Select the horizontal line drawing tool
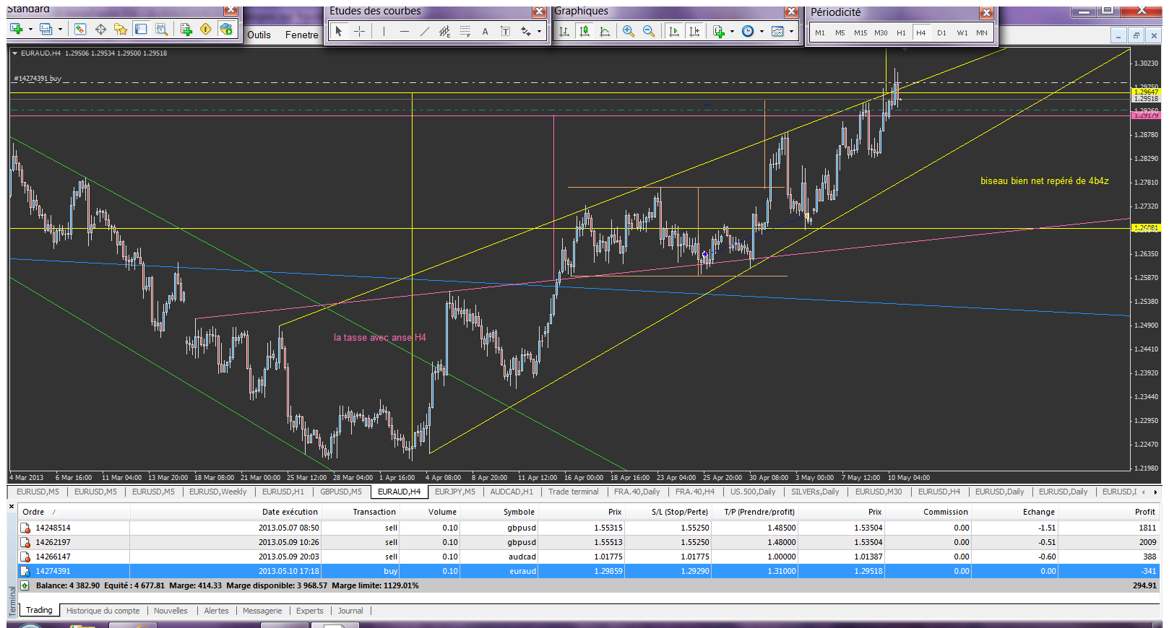This screenshot has width=1169, height=628. point(404,31)
